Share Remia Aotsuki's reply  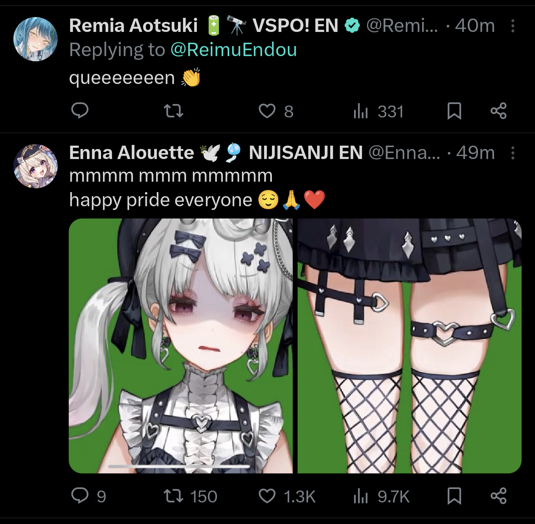[499, 111]
